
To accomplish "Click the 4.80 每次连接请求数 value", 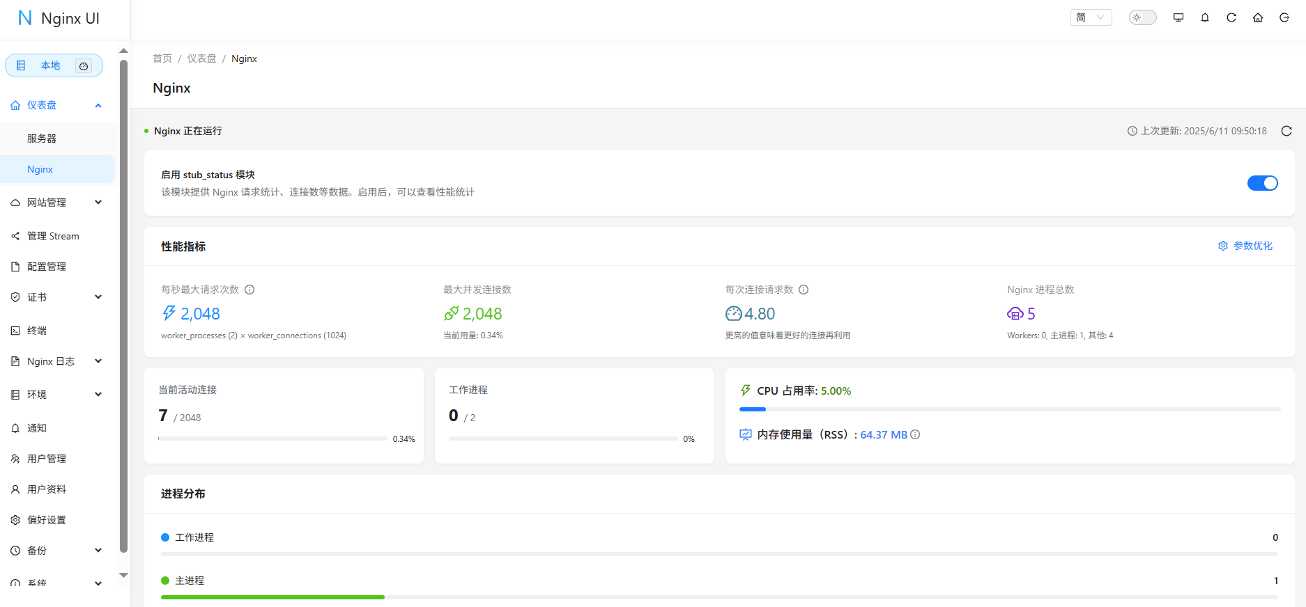I will [760, 314].
